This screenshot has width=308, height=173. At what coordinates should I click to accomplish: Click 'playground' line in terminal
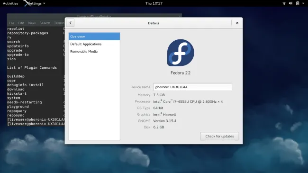click(x=18, y=107)
